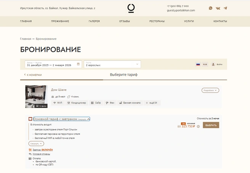Click the 4 комн. rooms label
The height and width of the screenshot is (173, 250).
pyautogui.click(x=73, y=97)
